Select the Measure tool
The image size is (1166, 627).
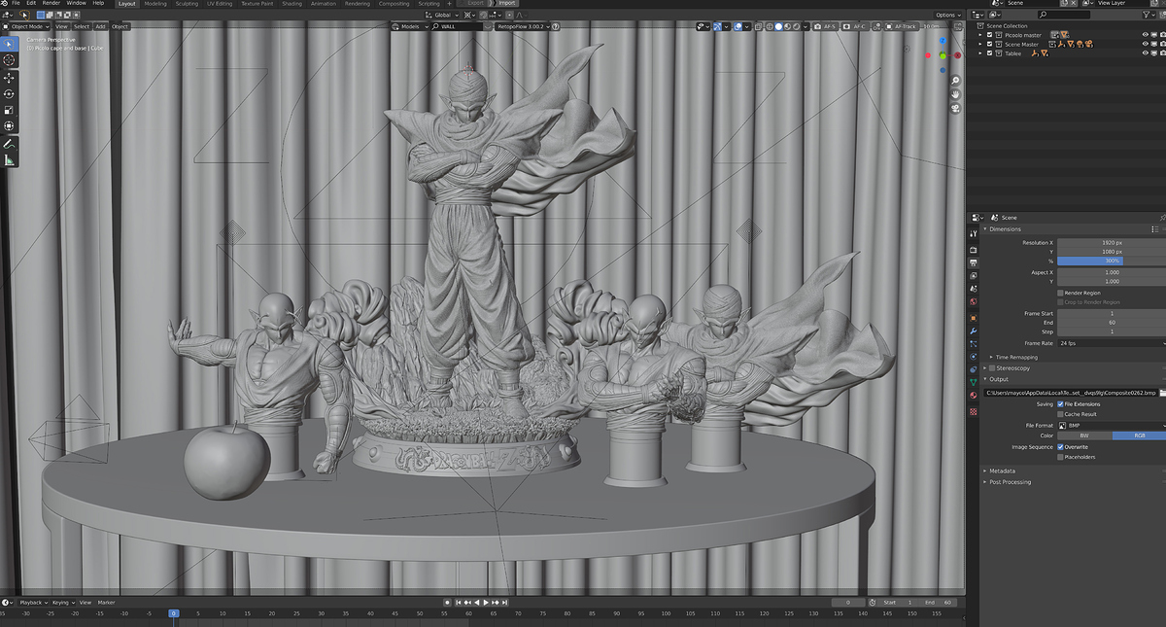pos(9,160)
